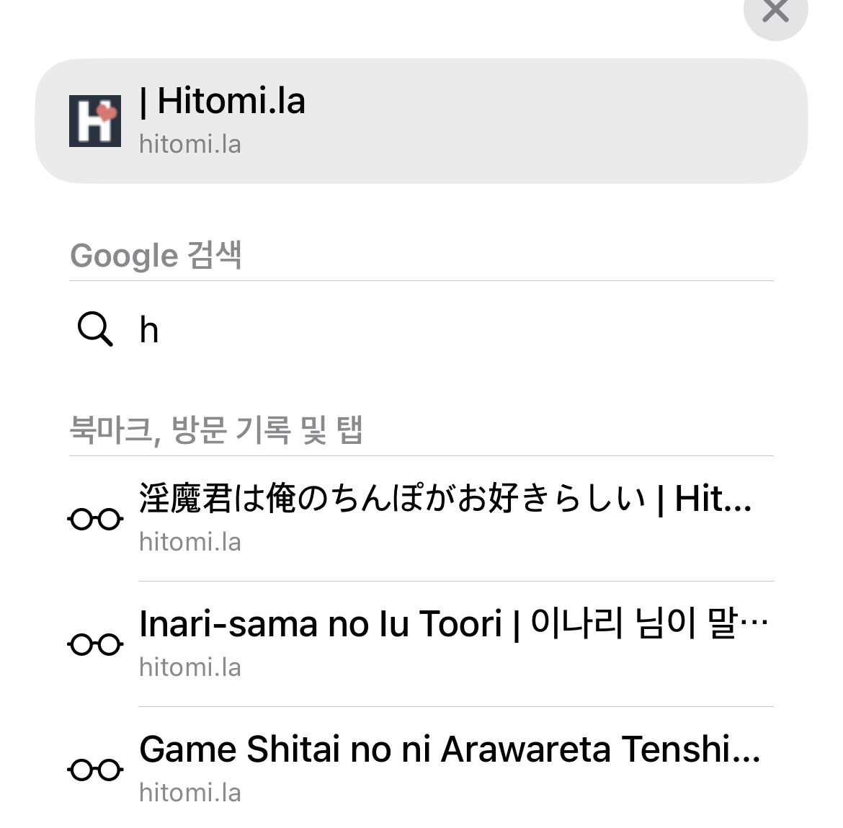
Task: Select the "h" Google search suggestion
Action: coord(421,329)
